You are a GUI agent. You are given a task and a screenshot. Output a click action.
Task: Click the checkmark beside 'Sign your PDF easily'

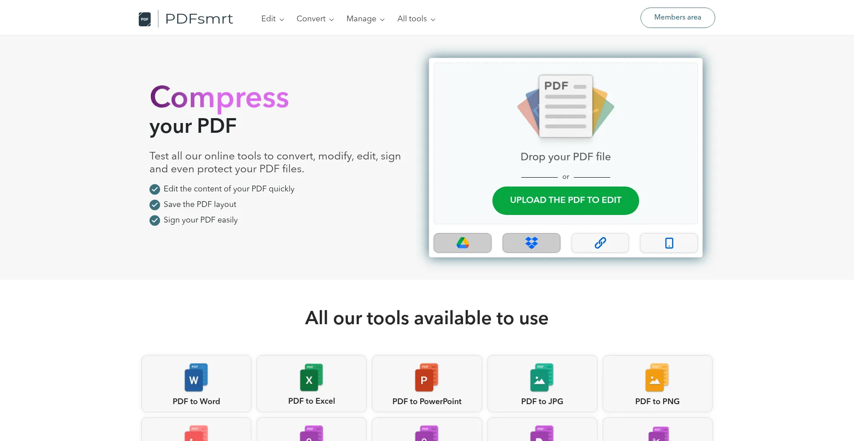click(155, 220)
